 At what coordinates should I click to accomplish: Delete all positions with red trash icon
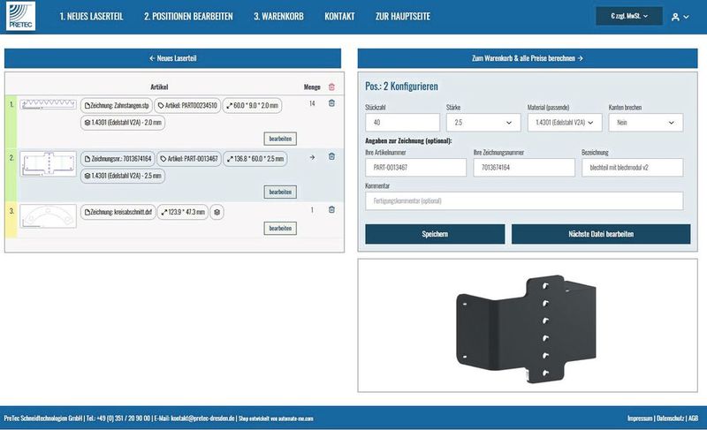tap(332, 87)
